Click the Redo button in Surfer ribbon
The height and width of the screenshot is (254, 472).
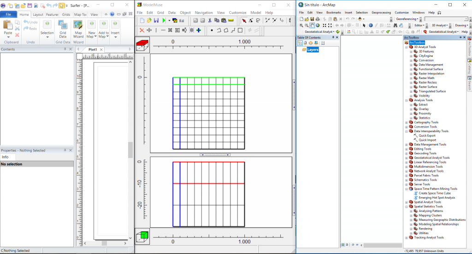30,29
